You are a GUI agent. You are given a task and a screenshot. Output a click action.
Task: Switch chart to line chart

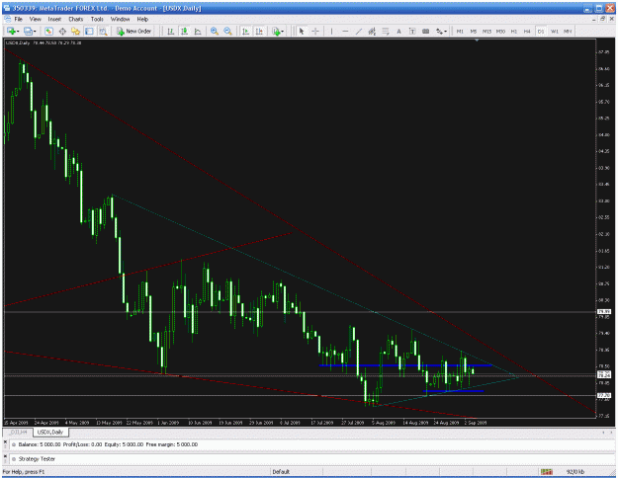[x=198, y=31]
